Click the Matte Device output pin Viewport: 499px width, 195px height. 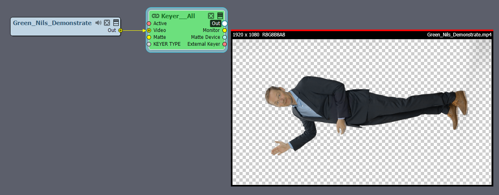point(225,37)
